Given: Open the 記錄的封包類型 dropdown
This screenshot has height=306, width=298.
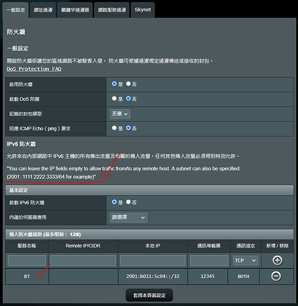Looking at the screenshot, I should pyautogui.click(x=120, y=114).
